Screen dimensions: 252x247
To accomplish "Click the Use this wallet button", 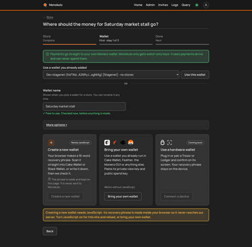I will (x=195, y=74).
